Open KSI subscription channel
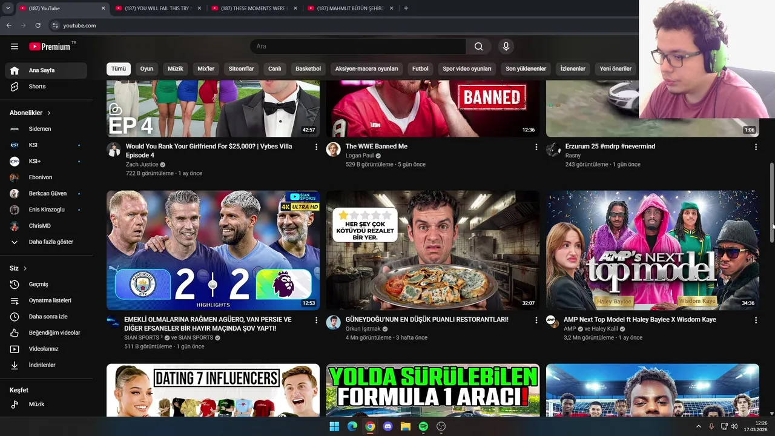Image resolution: width=775 pixels, height=436 pixels. [x=46, y=145]
